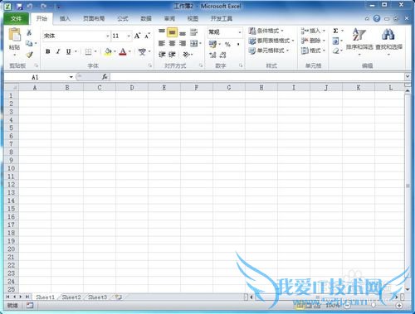This screenshot has width=415, height=314.
Task: Click the Decrease Font Size icon
Action: click(147, 36)
